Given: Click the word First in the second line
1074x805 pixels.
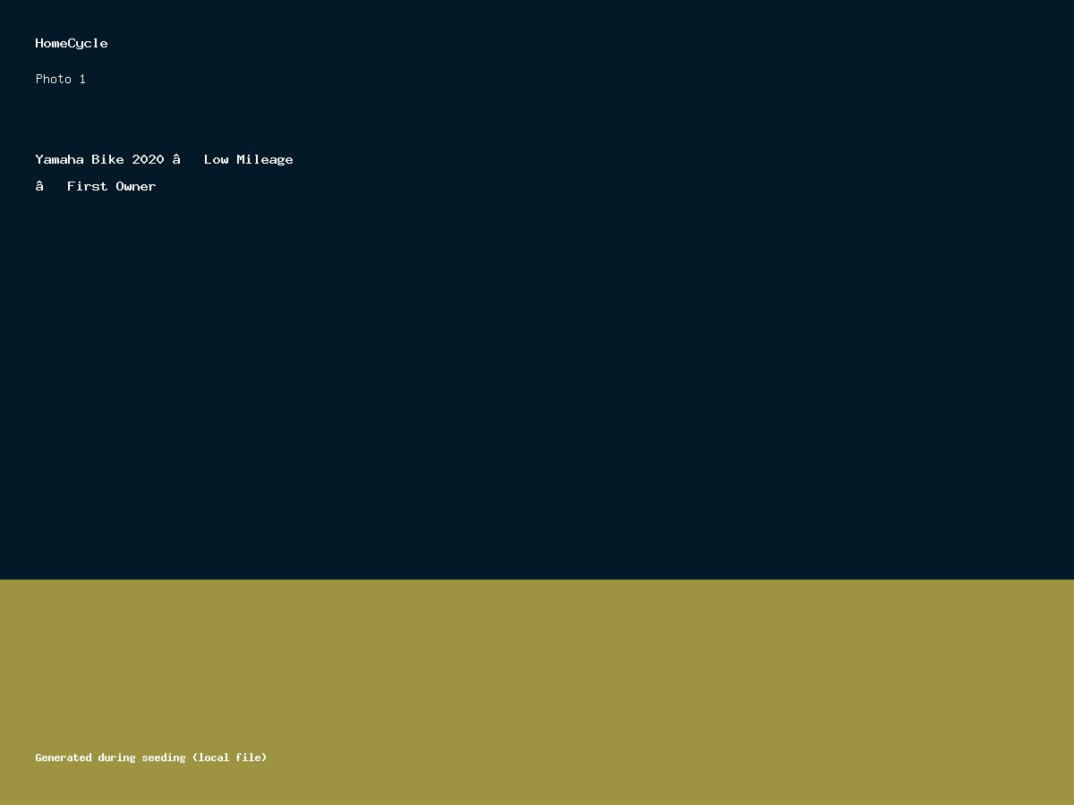Looking at the screenshot, I should [x=87, y=186].
